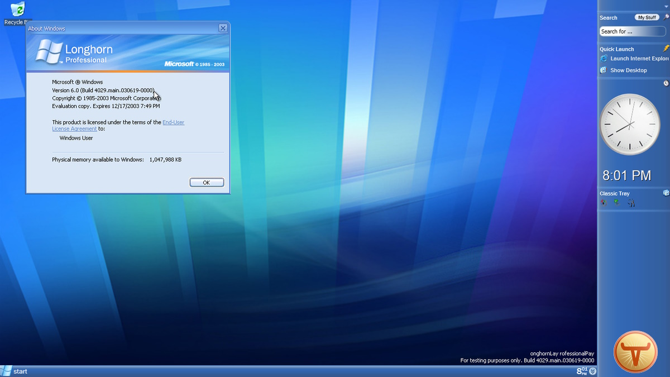Click the Show Desktop text link
The image size is (670, 377).
coord(629,70)
